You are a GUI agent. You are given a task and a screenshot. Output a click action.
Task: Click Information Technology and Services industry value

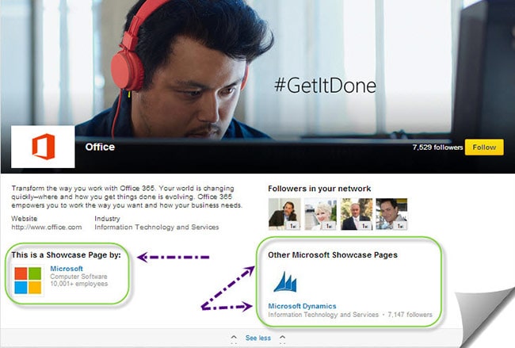(157, 227)
